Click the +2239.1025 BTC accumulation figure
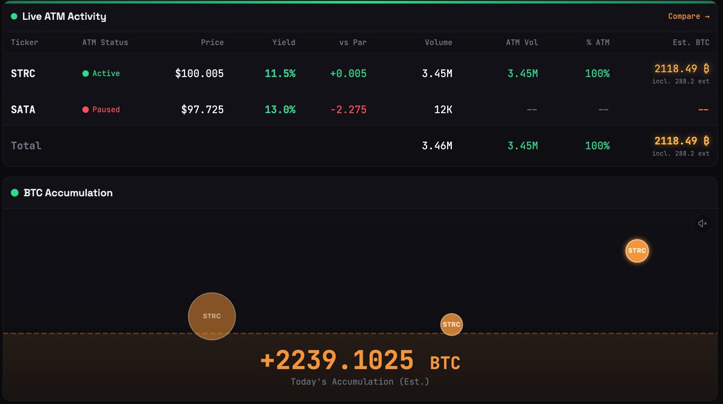This screenshot has height=404, width=723. (360, 361)
